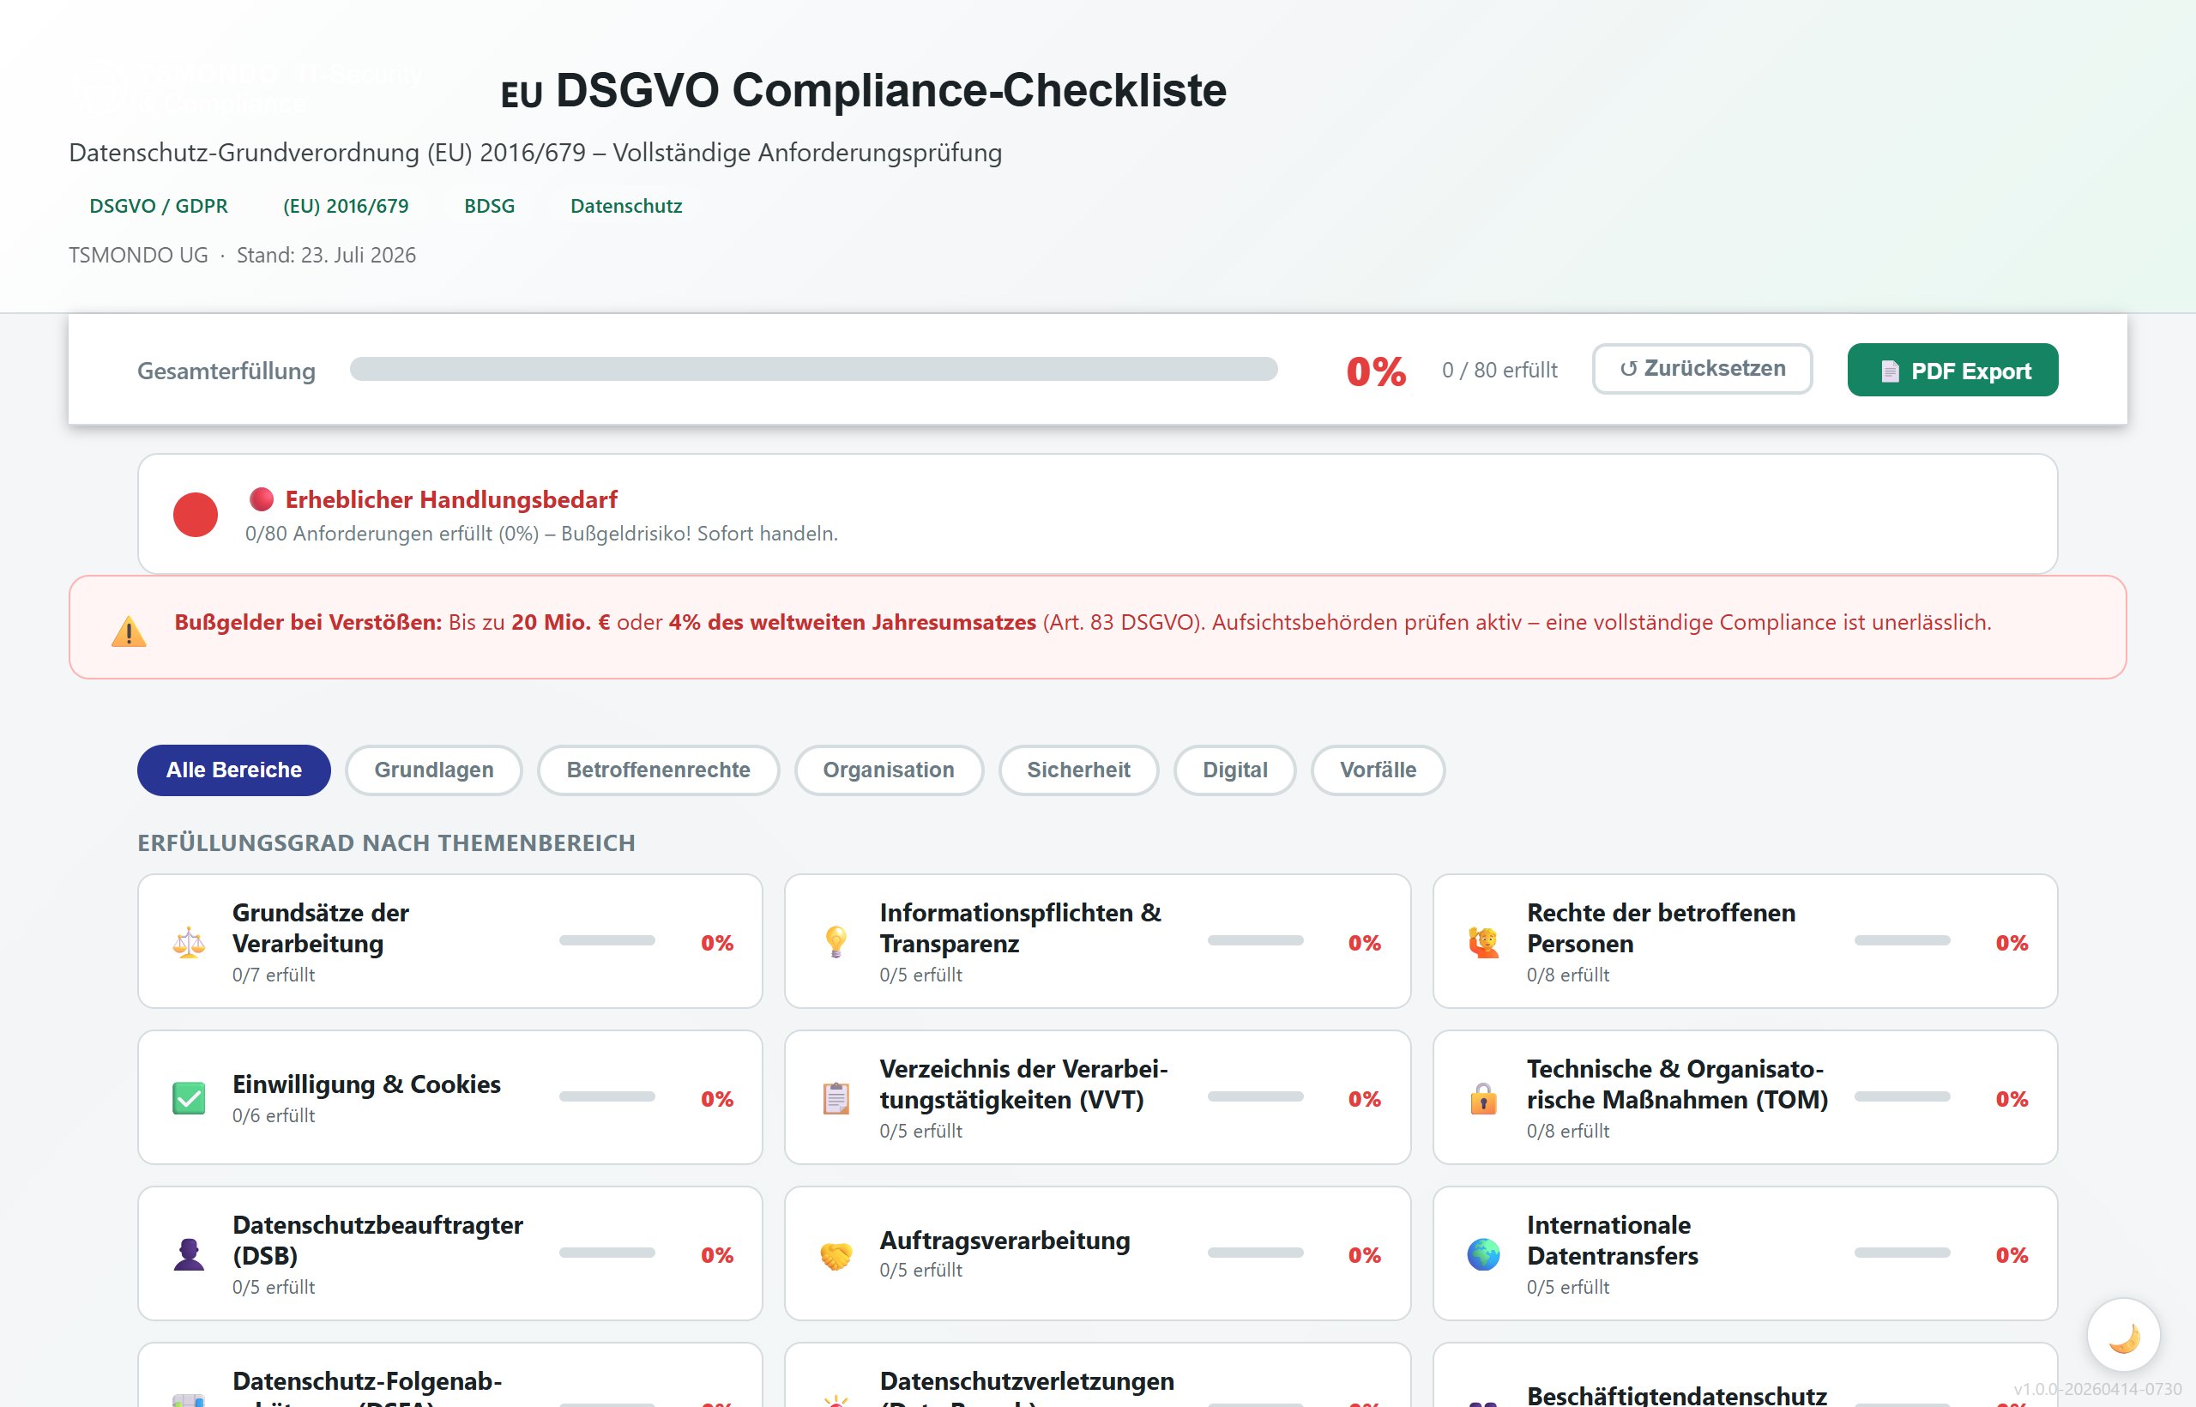This screenshot has height=1407, width=2196.
Task: Select the Alle Bereiche filter
Action: pos(234,770)
